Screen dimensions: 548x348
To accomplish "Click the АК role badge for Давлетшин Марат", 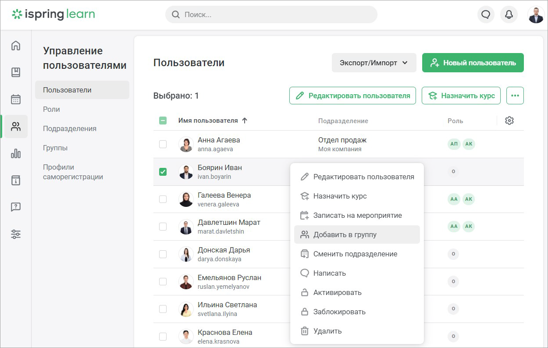I will click(469, 227).
